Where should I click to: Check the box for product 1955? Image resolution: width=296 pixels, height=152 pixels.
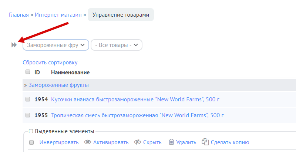pyautogui.click(x=28, y=115)
